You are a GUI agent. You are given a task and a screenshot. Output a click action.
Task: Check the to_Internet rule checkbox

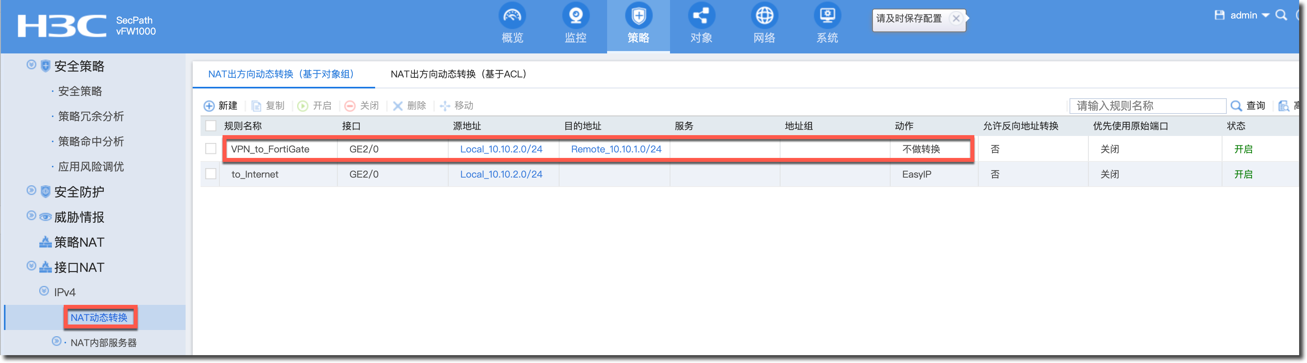pos(211,174)
